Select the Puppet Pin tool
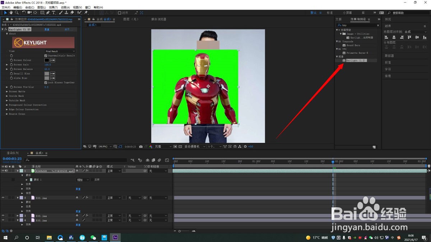 click(x=86, y=13)
